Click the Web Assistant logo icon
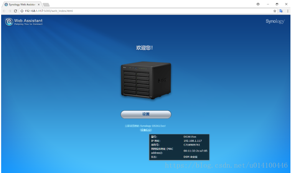Screen dimensions: 292x173 [x=9, y=22]
